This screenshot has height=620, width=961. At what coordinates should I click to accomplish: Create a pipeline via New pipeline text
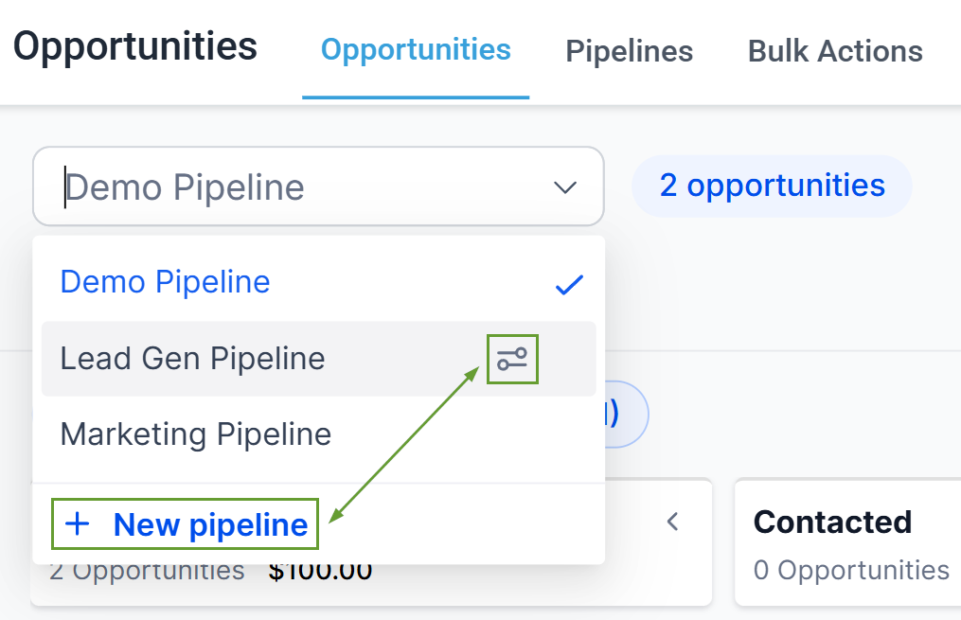(210, 524)
